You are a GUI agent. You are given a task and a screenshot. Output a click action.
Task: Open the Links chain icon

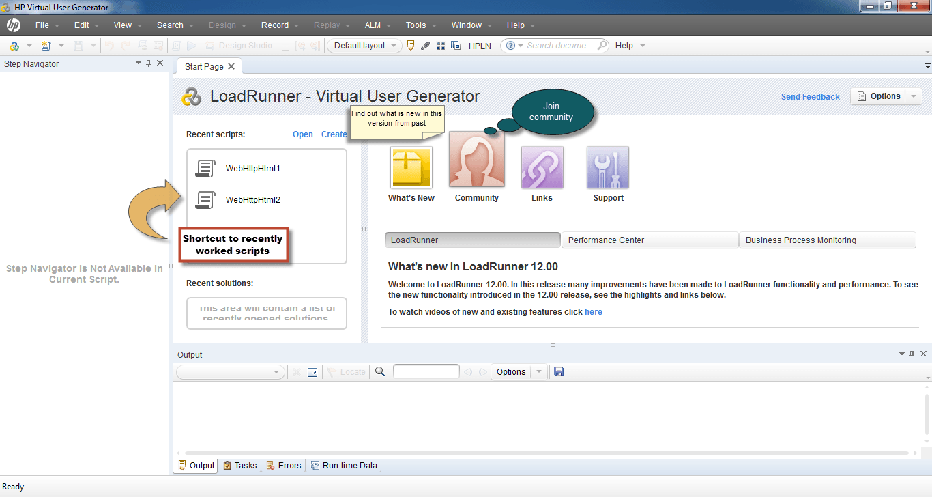542,167
